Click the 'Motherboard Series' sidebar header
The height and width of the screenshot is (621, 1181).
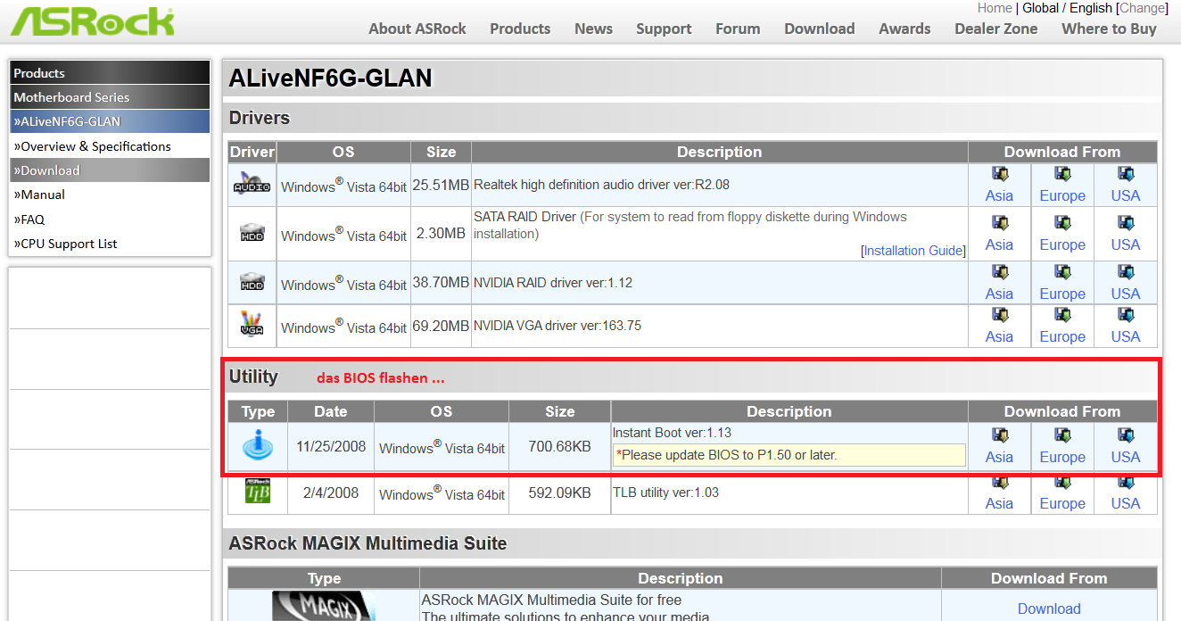110,97
